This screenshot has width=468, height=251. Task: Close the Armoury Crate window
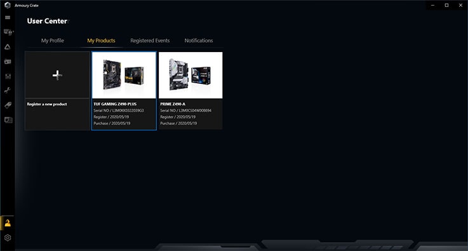point(460,5)
